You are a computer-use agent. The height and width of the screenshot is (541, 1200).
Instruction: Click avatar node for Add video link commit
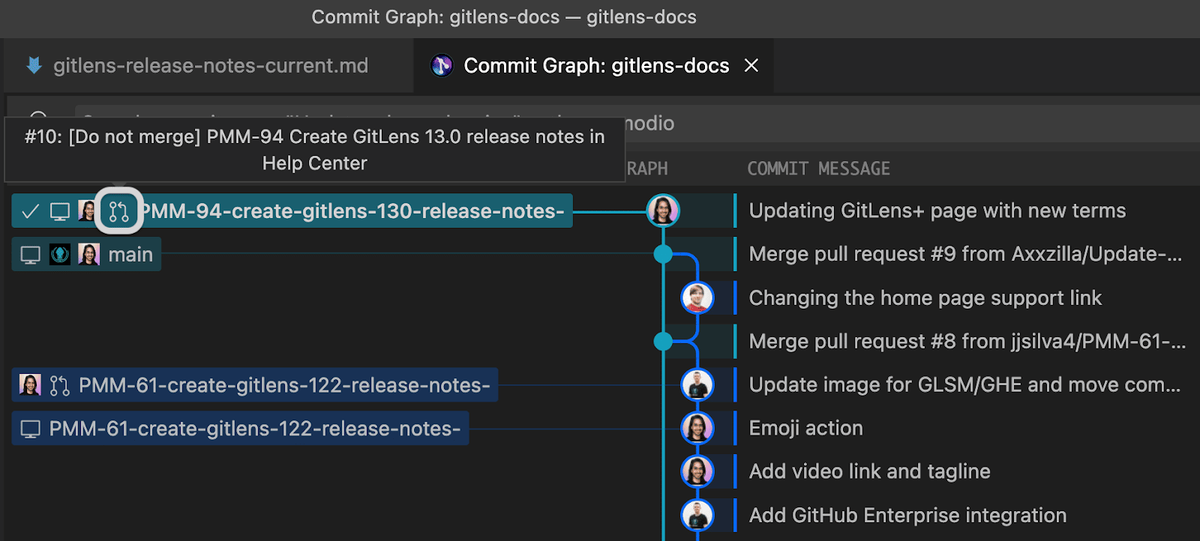point(697,472)
